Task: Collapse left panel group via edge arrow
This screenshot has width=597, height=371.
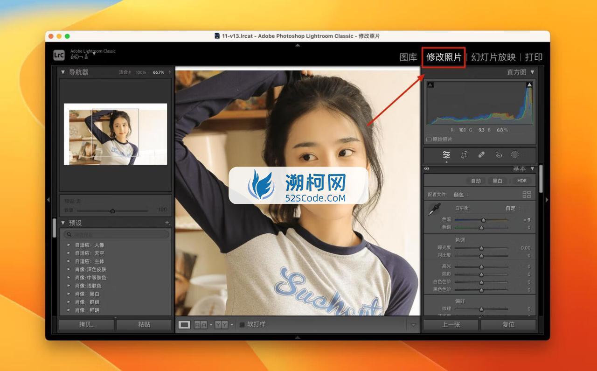Action: click(x=49, y=200)
